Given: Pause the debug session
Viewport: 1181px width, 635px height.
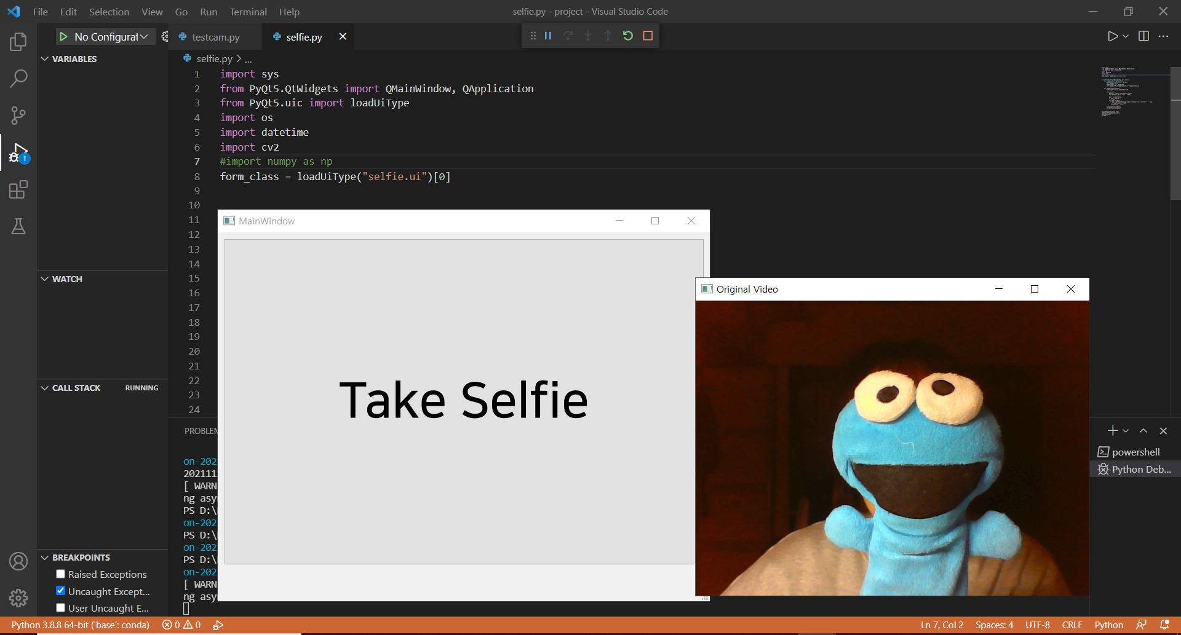Looking at the screenshot, I should tap(547, 36).
